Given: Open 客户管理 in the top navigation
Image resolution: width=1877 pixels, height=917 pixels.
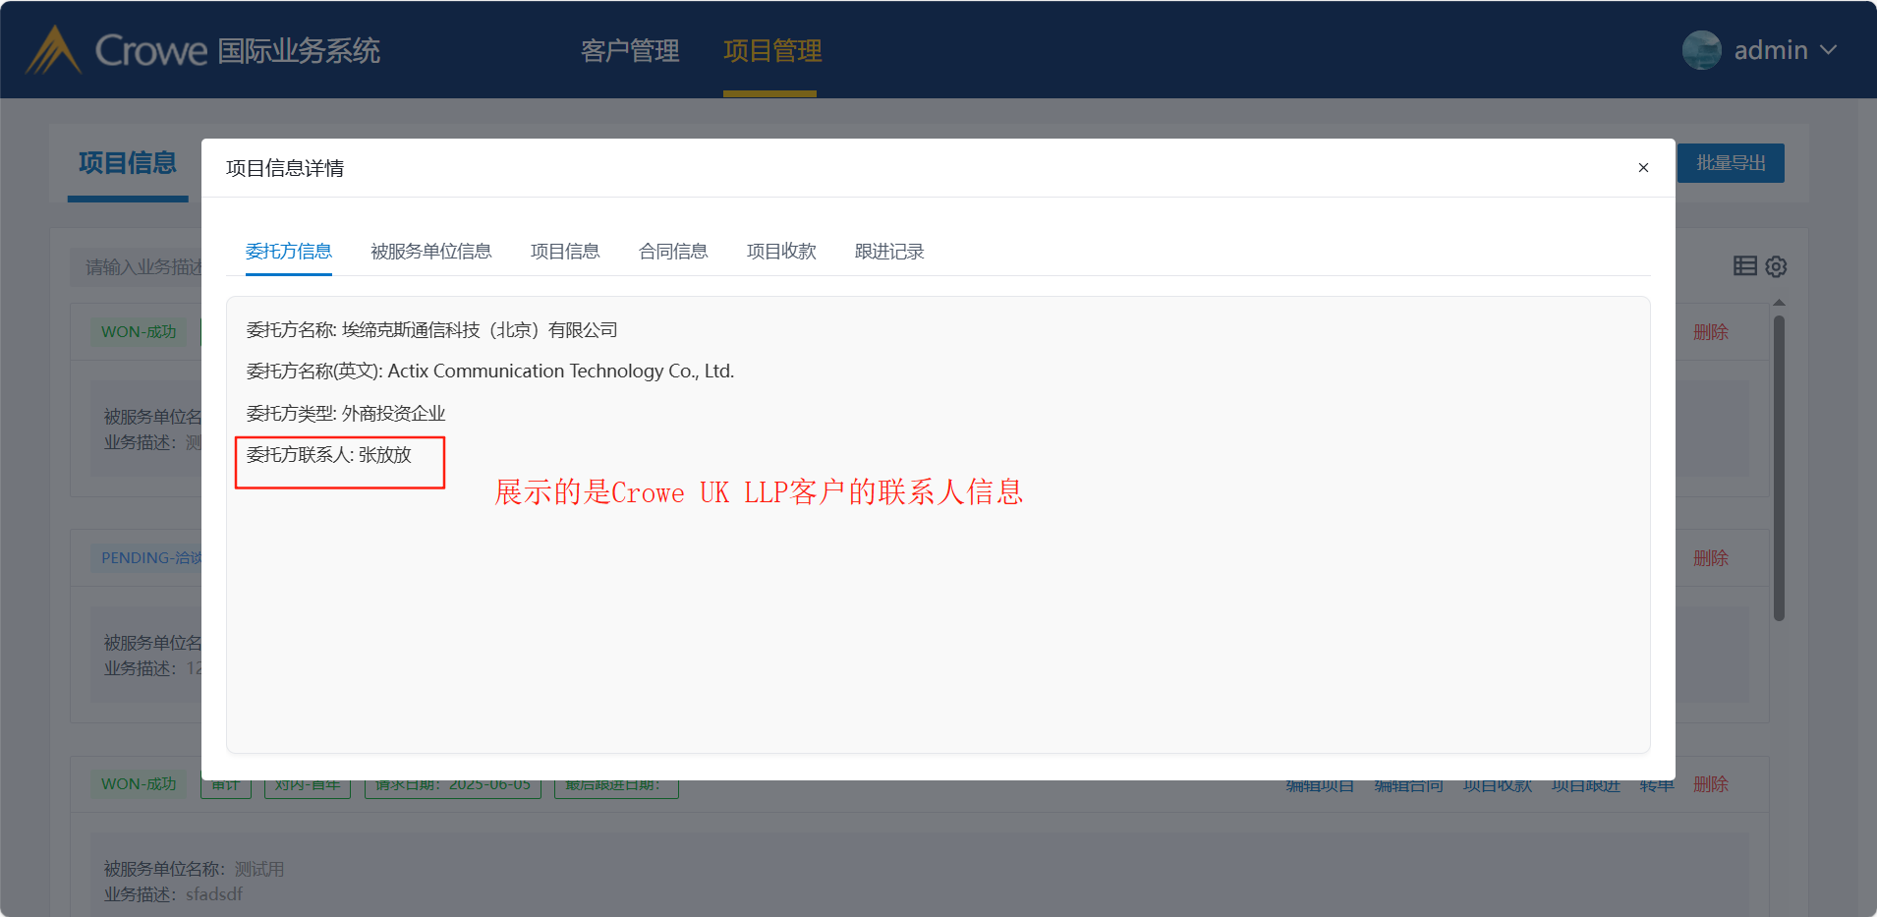Looking at the screenshot, I should point(630,50).
